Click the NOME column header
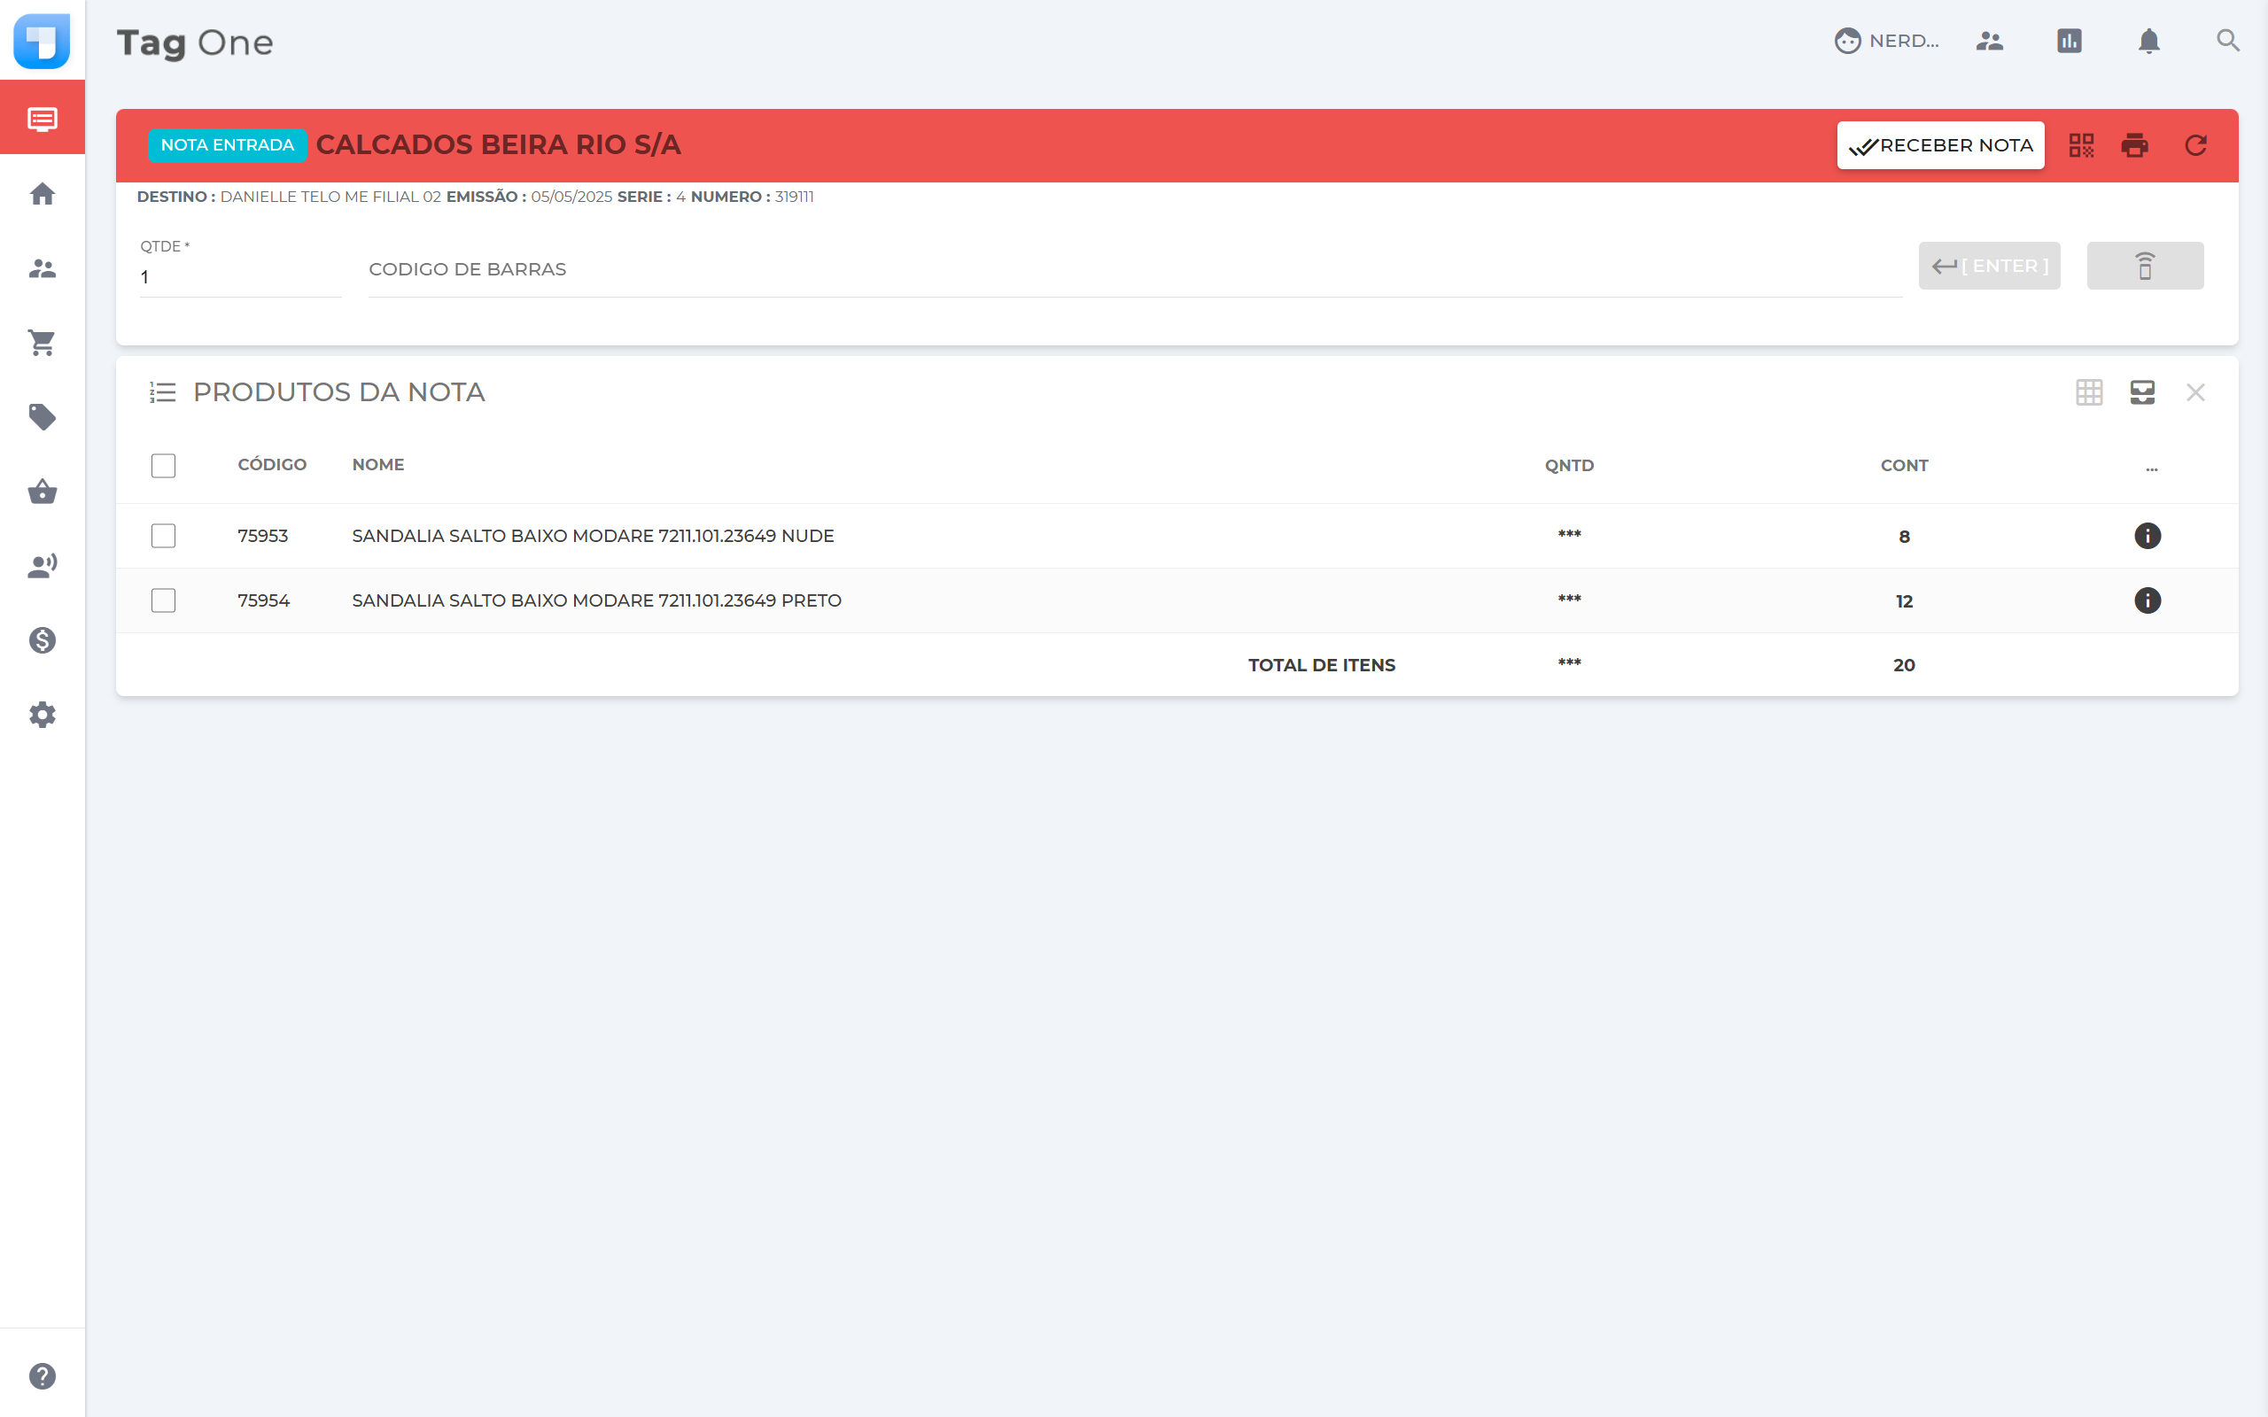The image size is (2268, 1417). pyautogui.click(x=377, y=465)
